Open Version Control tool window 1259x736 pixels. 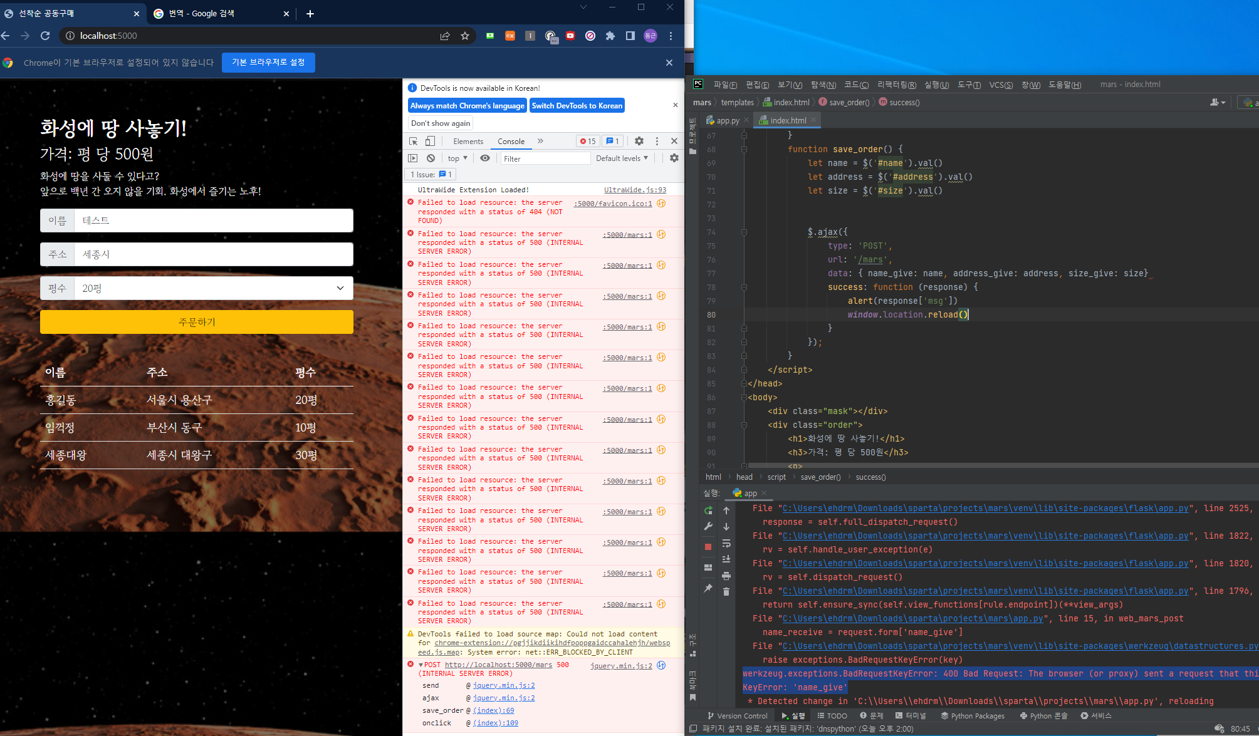click(738, 716)
